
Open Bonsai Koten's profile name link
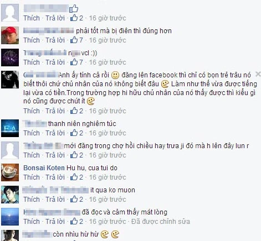click(x=44, y=168)
